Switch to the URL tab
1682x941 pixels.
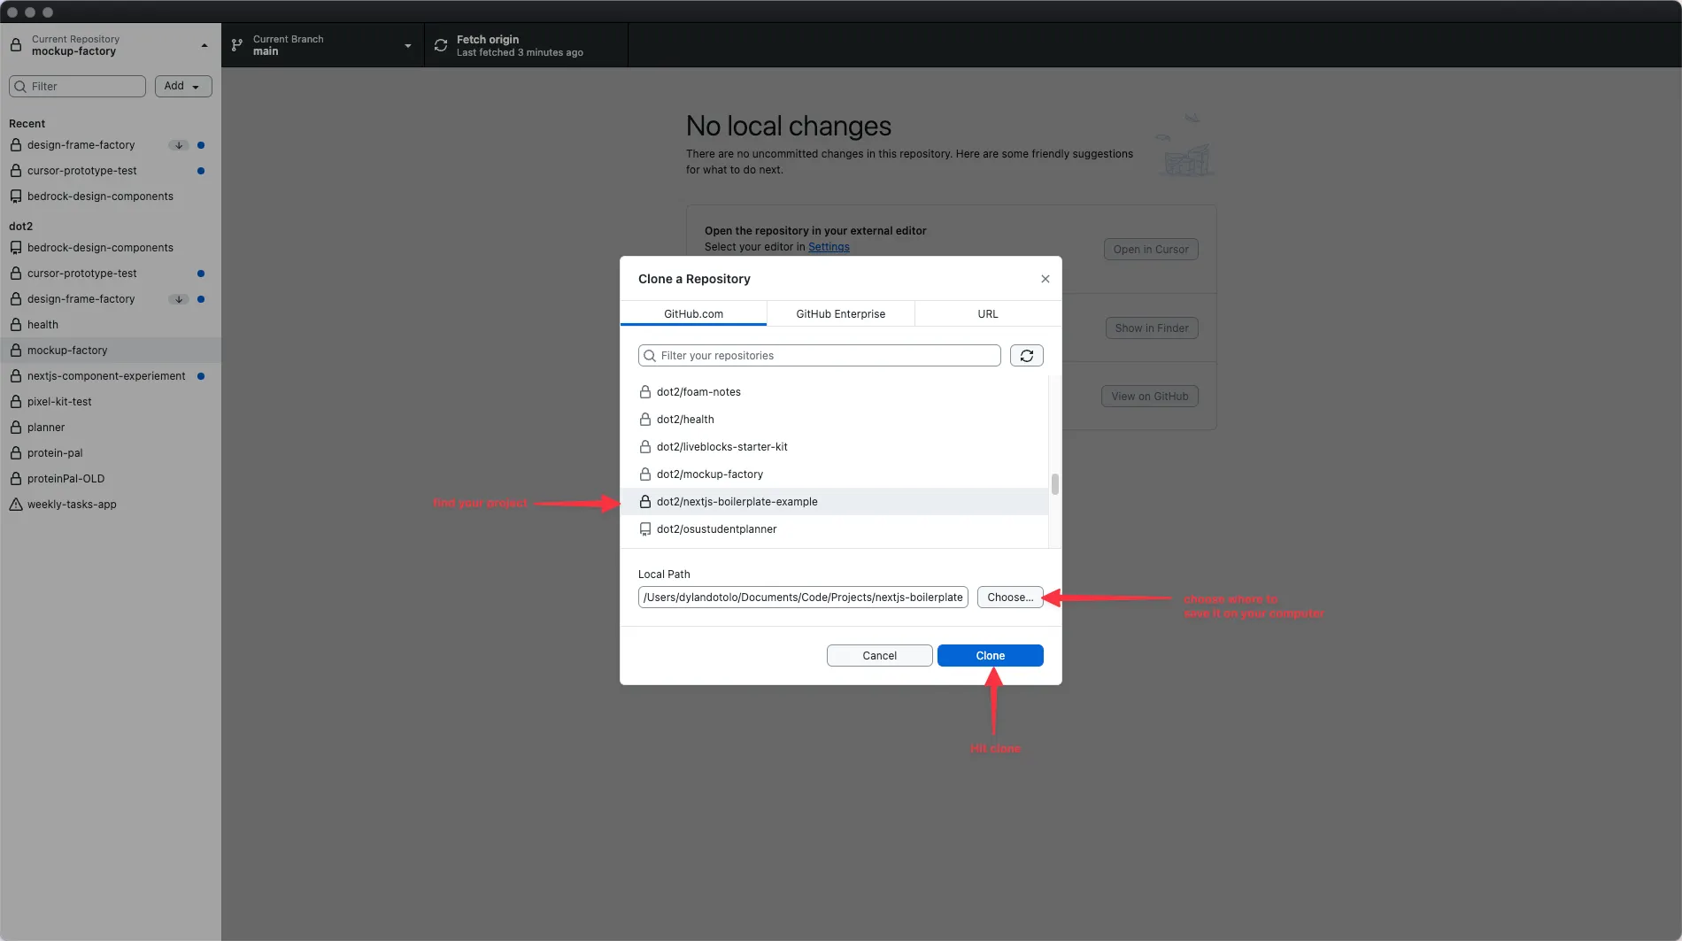[x=988, y=314]
